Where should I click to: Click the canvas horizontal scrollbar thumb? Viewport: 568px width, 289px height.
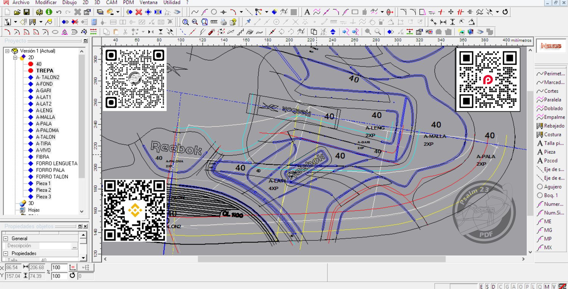(321, 259)
